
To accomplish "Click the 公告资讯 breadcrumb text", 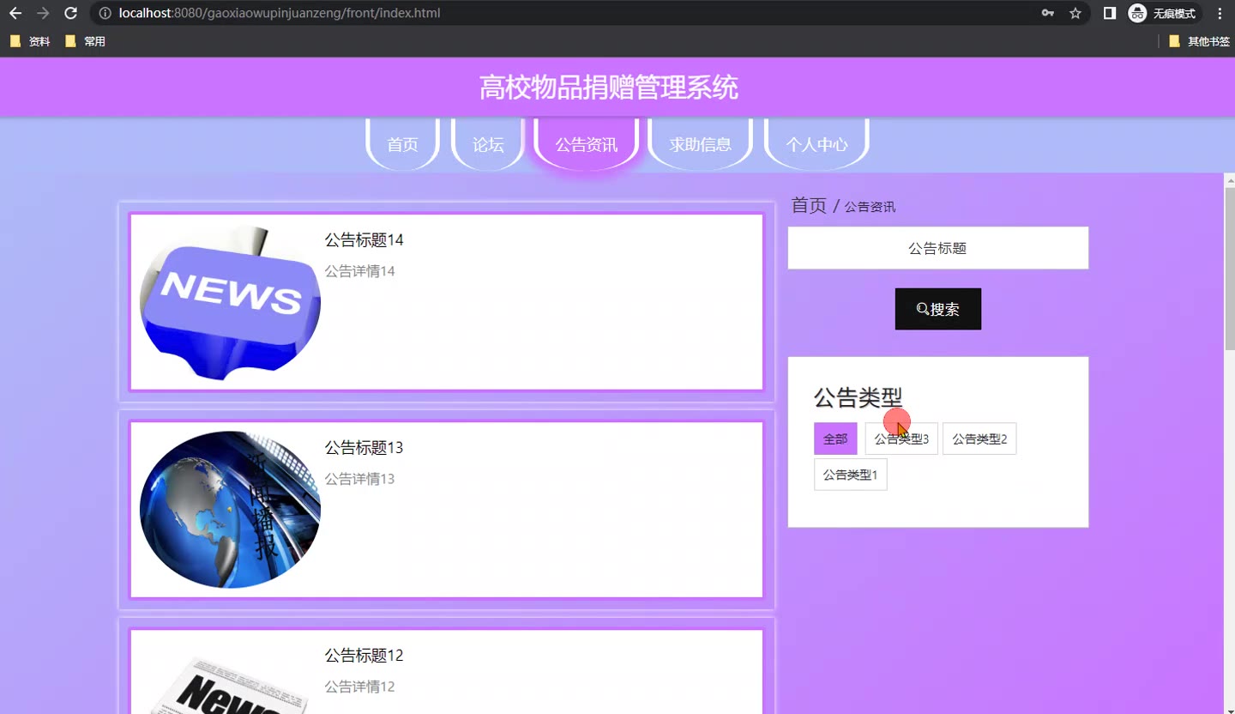I will point(870,207).
